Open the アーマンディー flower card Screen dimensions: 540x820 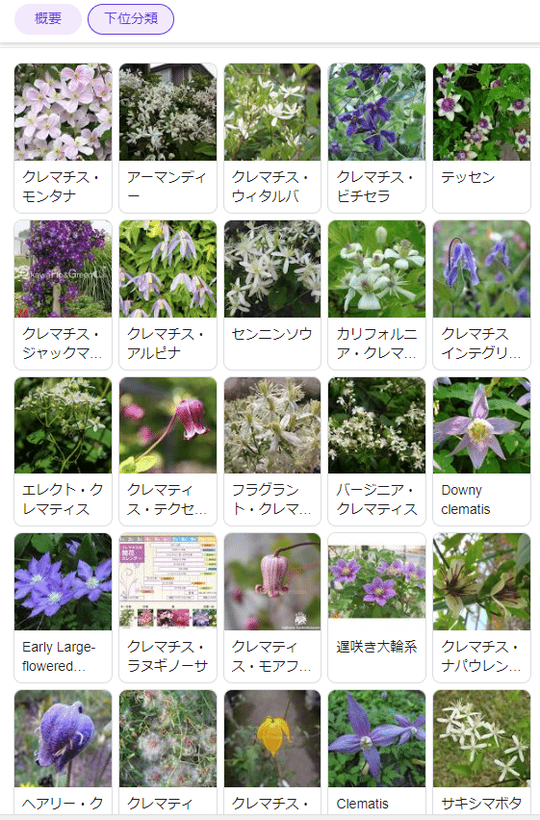(167, 138)
